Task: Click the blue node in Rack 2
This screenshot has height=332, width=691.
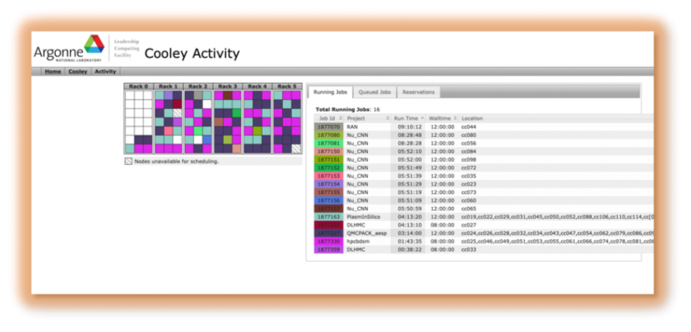Action: coord(207,140)
